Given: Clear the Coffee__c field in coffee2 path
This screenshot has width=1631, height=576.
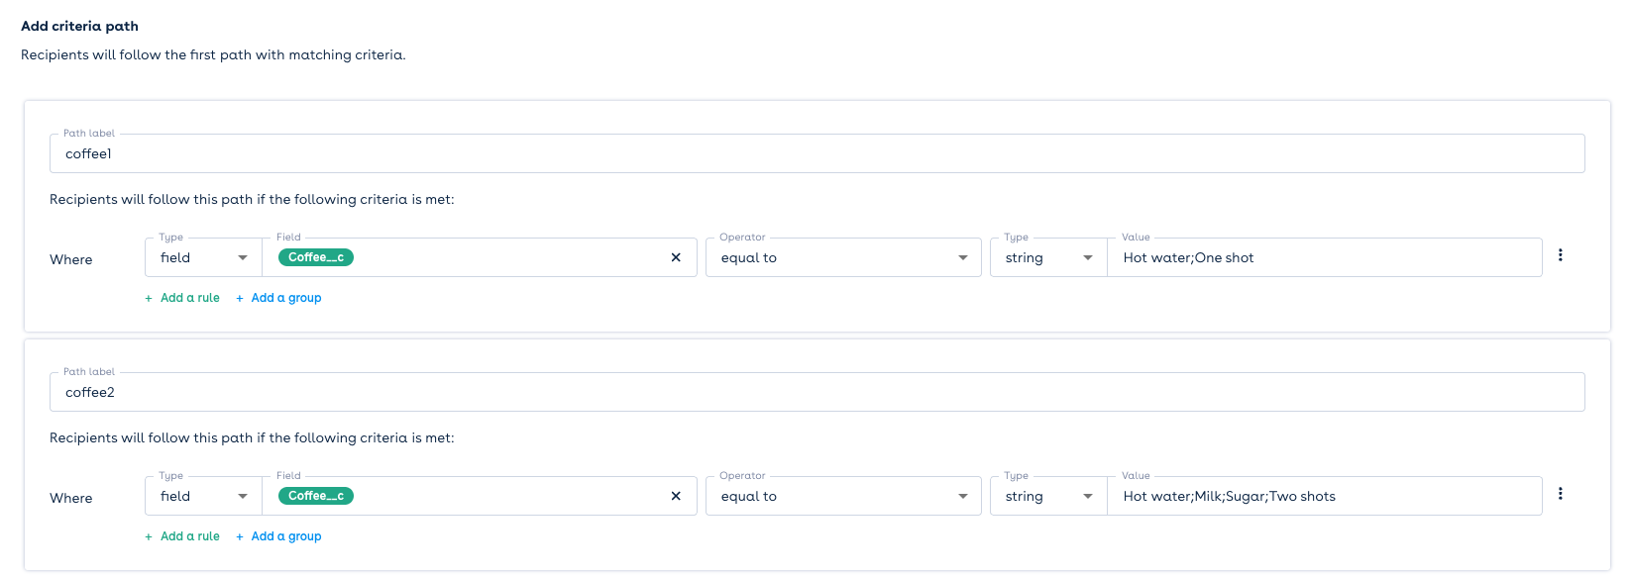Looking at the screenshot, I should coord(676,496).
